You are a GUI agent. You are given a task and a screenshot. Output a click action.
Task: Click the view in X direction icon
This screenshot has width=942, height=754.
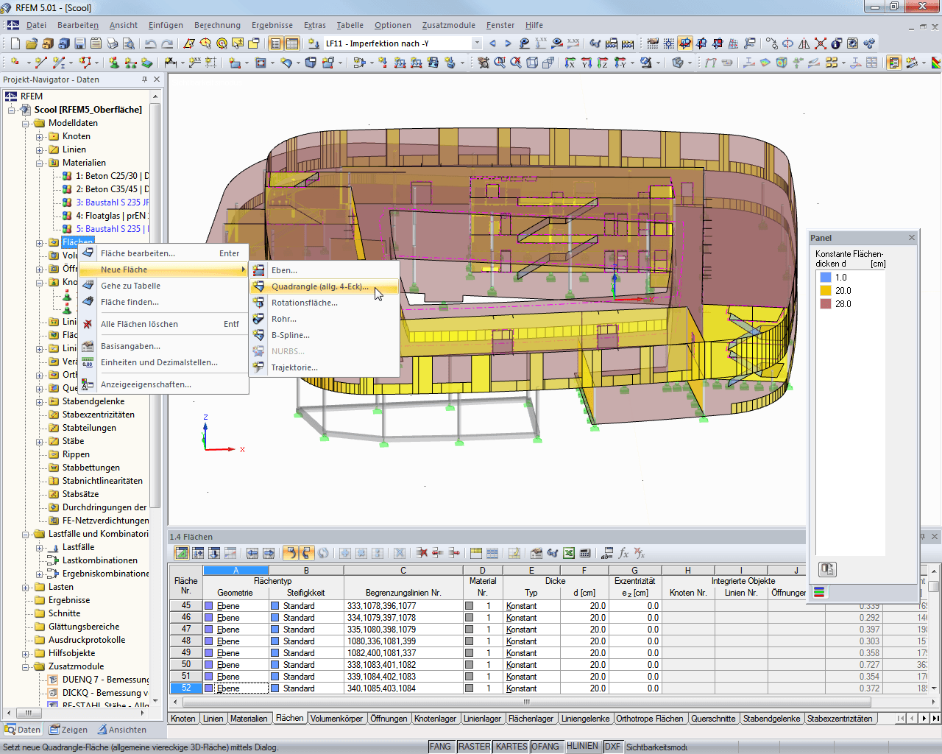click(x=570, y=63)
